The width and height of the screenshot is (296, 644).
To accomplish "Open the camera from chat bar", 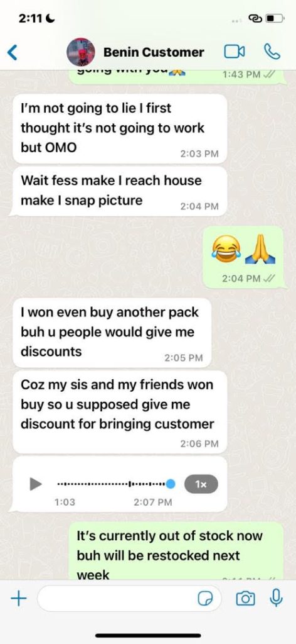I will point(245,599).
